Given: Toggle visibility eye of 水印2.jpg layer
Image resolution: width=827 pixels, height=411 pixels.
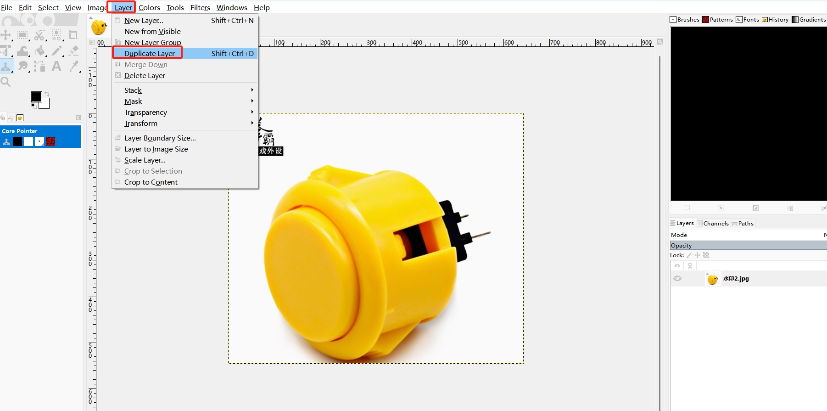Looking at the screenshot, I should 677,279.
